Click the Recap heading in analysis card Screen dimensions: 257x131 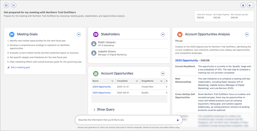(x=179, y=40)
